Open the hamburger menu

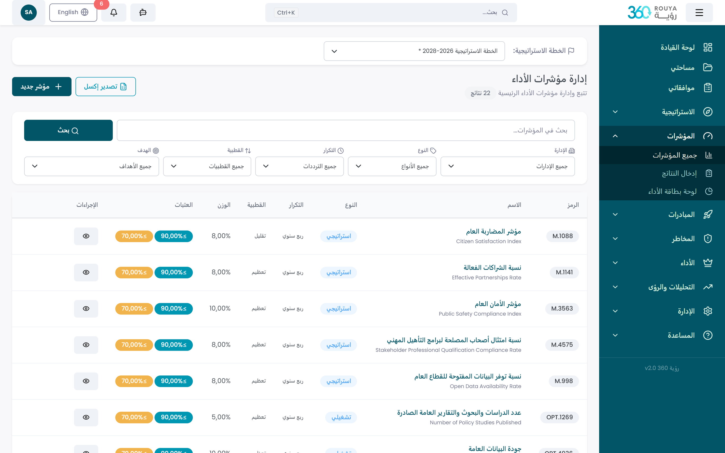[x=699, y=12]
